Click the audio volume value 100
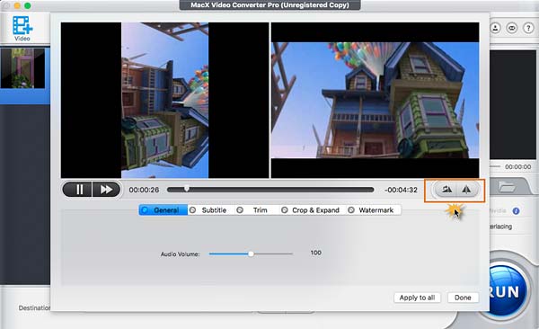This screenshot has height=329, width=539. 316,253
